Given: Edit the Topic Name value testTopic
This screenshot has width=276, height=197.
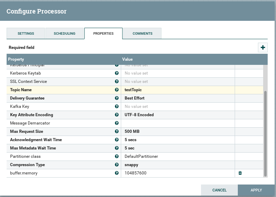Looking at the screenshot, I should pos(178,90).
